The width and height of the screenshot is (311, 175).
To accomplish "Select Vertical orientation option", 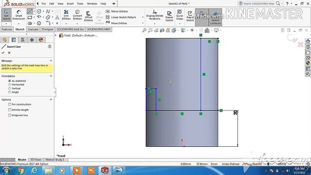I will [x=10, y=88].
